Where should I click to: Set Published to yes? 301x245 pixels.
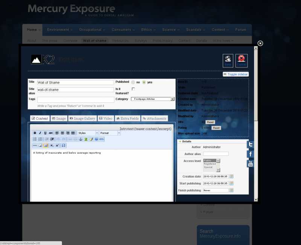tap(144, 82)
